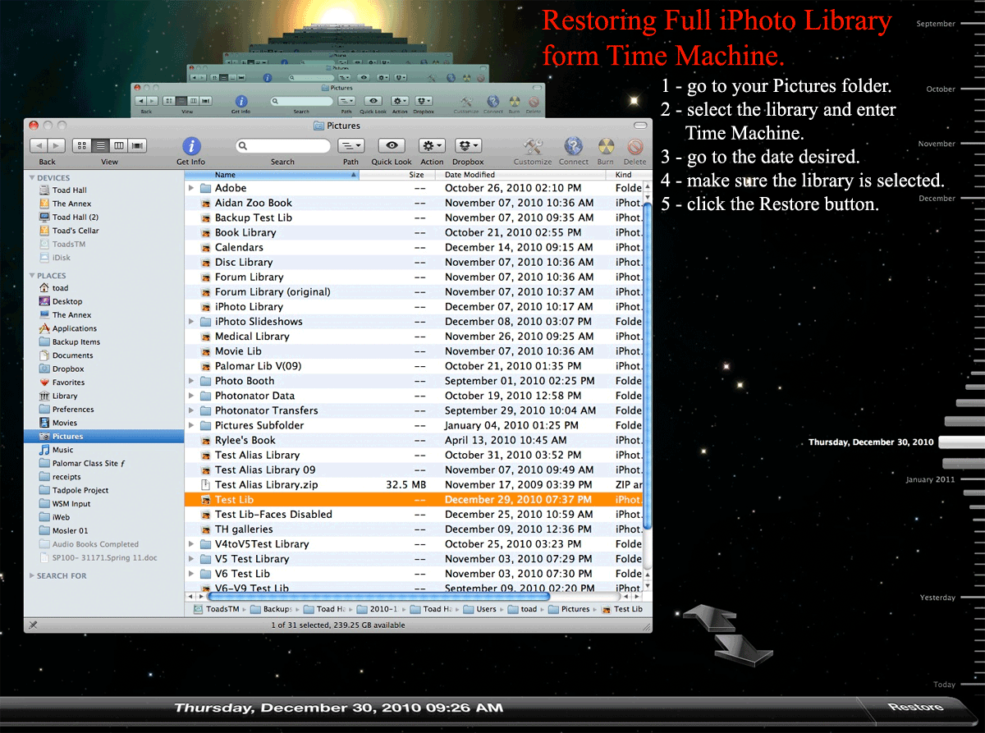Jump to Today on the timeline
Image resolution: width=985 pixels, height=733 pixels.
(x=945, y=685)
